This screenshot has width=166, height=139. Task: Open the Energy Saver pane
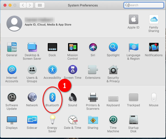[x=52, y=120]
